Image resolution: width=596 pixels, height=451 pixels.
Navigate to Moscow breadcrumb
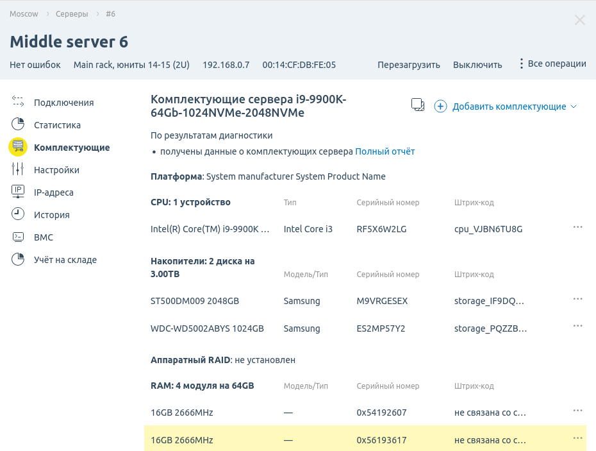(24, 13)
